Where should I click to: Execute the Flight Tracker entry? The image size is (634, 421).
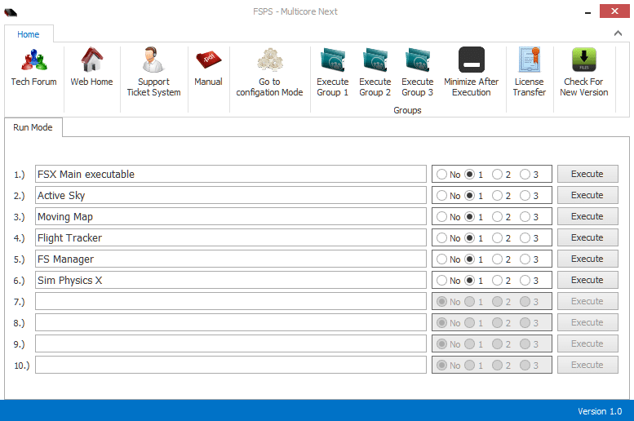tap(587, 237)
